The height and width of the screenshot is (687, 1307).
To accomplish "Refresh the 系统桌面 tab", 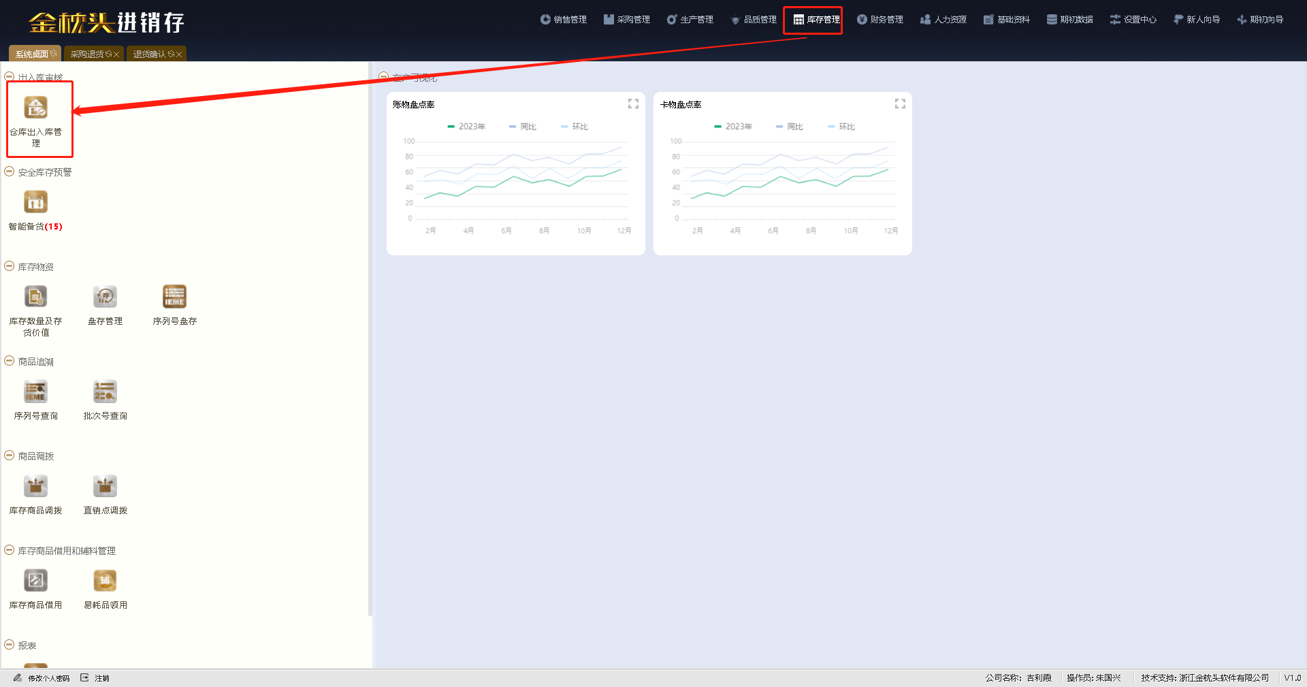I will pos(54,54).
